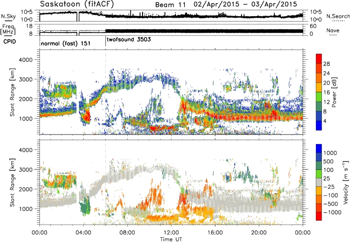Click the dashed CPID-change line in Power panel
This screenshot has height=242, width=350.
pos(105,92)
